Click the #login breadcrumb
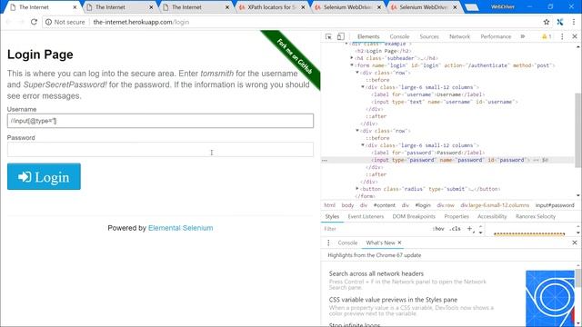Image resolution: width=582 pixels, height=327 pixels. click(423, 205)
